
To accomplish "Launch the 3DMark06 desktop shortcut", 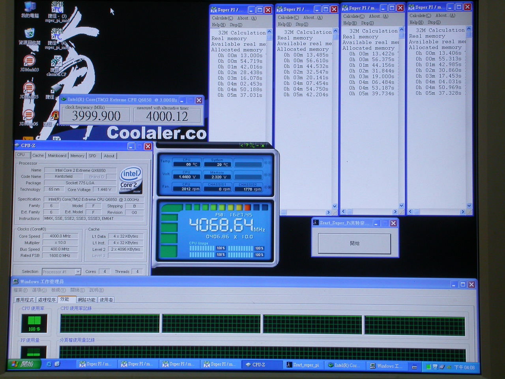I will point(29,117).
